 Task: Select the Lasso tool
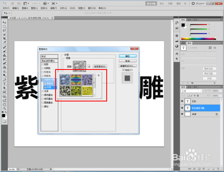point(4,31)
